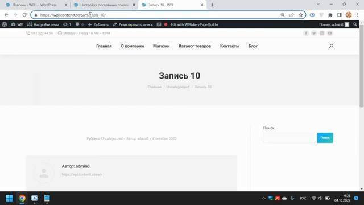Click the Главная breadcrumb link
Screen dimensions: 364x205
click(x=154, y=87)
